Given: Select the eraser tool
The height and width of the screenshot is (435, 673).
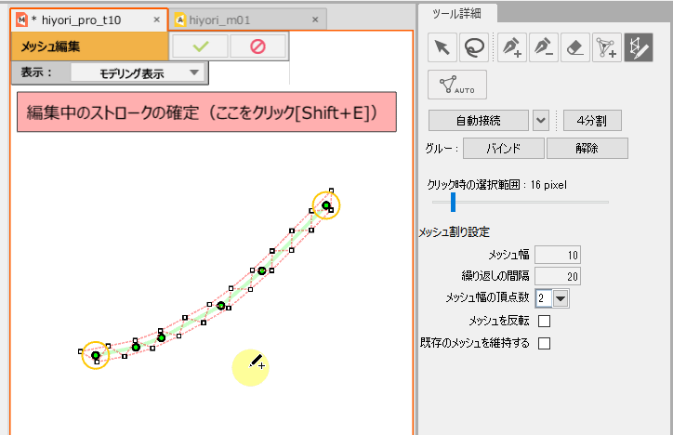Looking at the screenshot, I should (576, 47).
